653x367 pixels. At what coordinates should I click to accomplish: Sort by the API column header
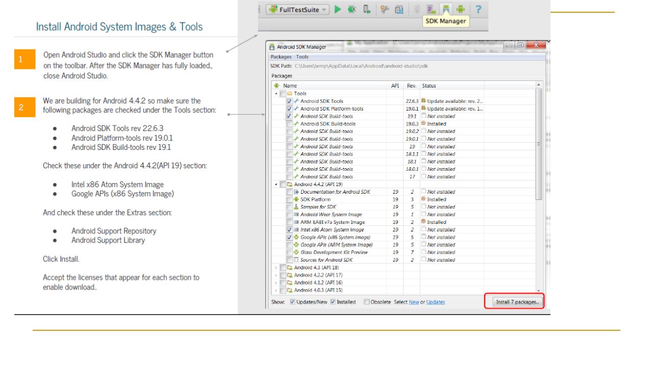tap(395, 86)
